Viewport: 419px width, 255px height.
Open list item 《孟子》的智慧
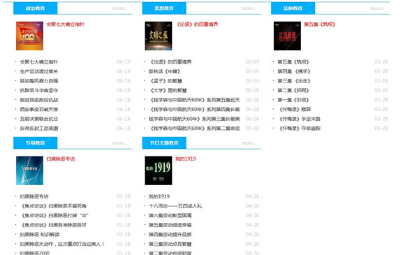[166, 81]
